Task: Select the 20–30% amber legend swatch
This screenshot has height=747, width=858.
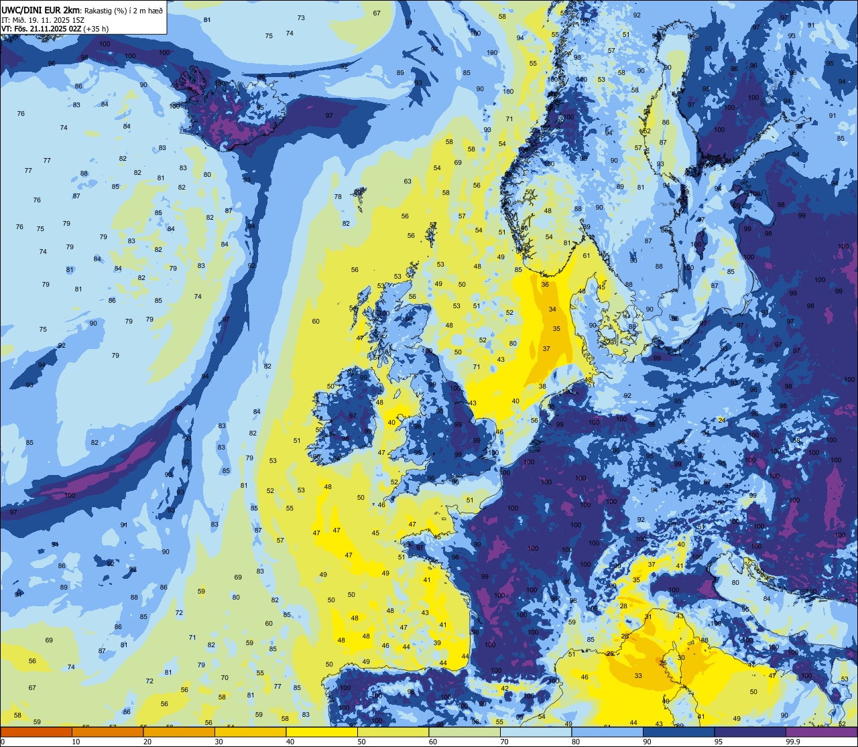Action: click(179, 732)
